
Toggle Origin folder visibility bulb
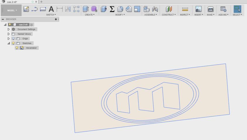point(13,38)
